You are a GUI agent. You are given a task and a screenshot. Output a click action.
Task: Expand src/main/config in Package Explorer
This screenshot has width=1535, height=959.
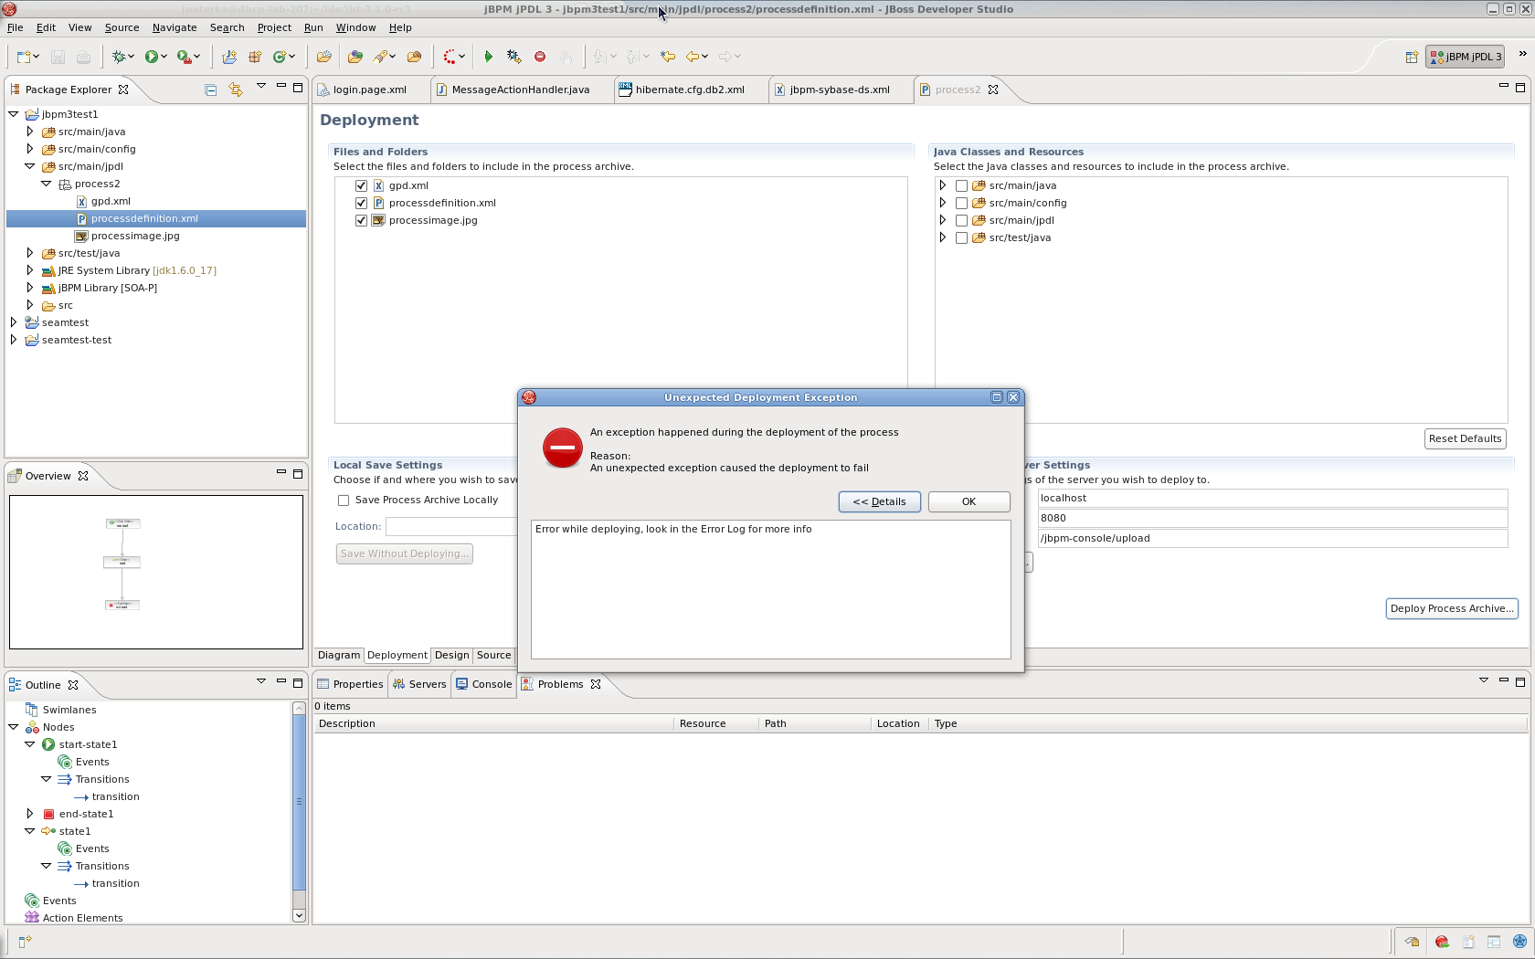[x=30, y=149]
